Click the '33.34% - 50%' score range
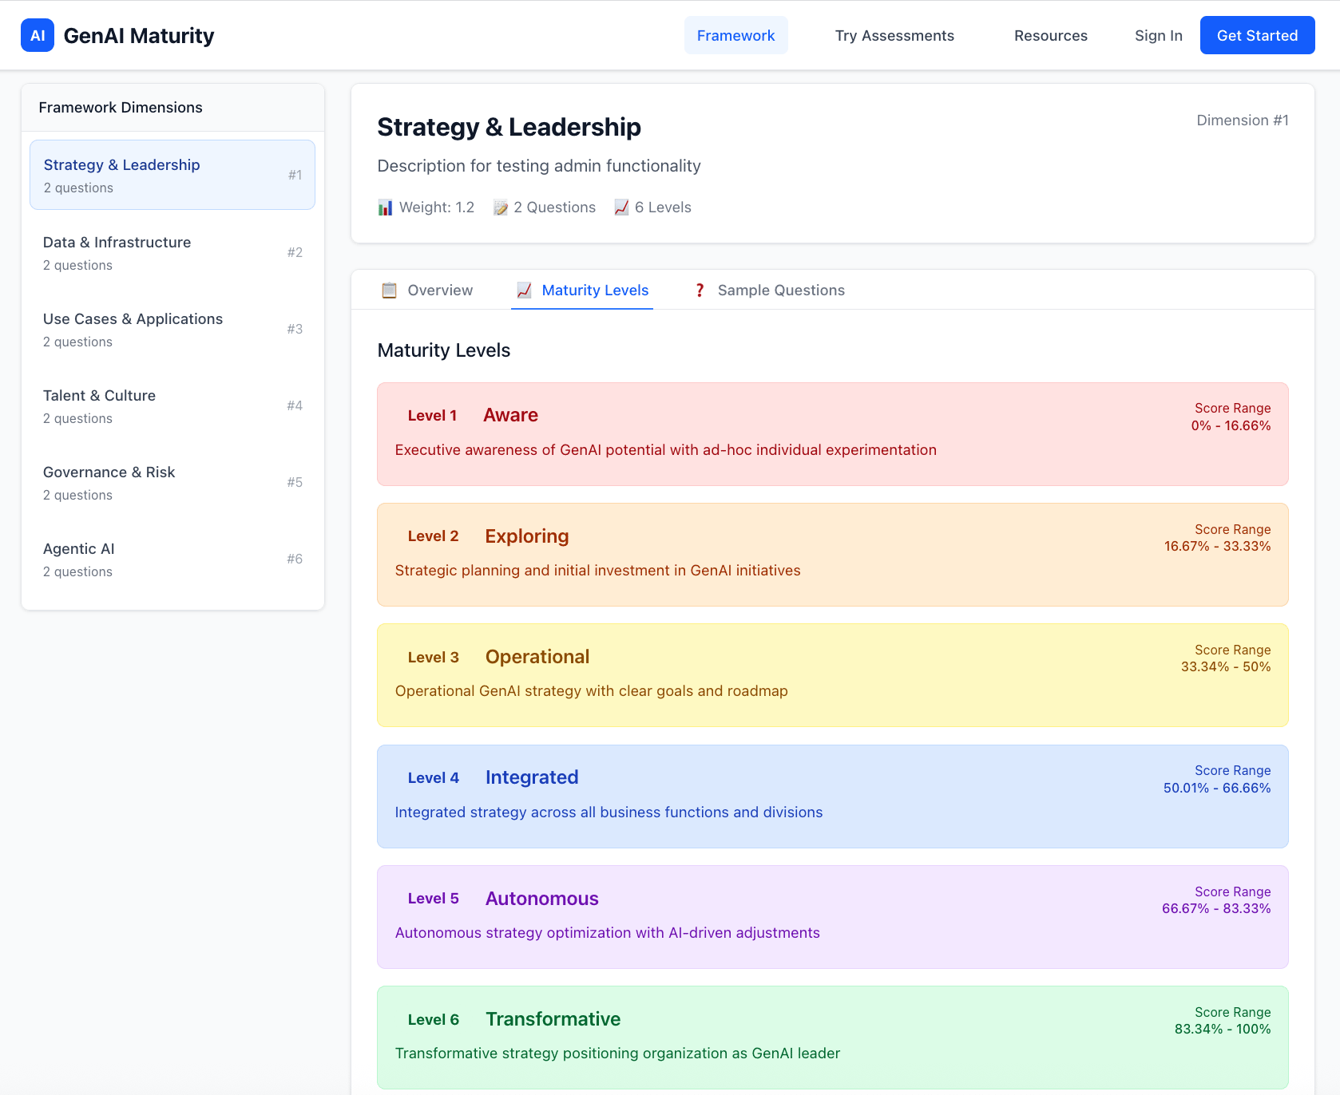The image size is (1340, 1095). tap(1226, 666)
